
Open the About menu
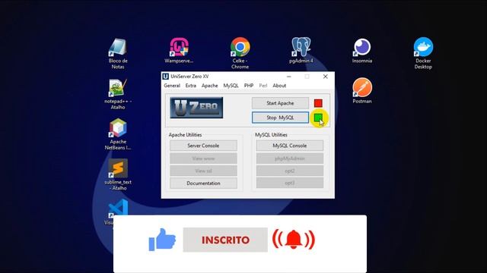click(x=279, y=86)
